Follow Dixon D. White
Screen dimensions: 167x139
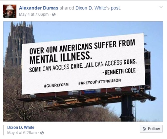tap(151, 129)
